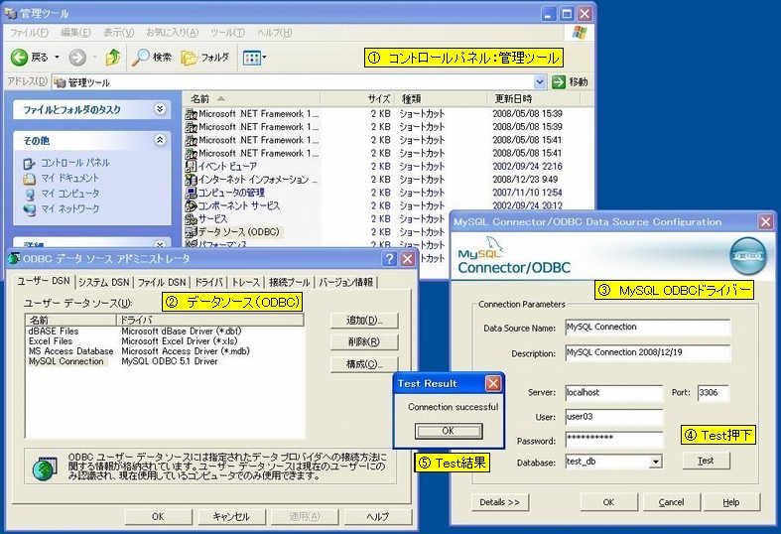
Task: Open the 表示(V) menu
Action: pyautogui.click(x=118, y=33)
